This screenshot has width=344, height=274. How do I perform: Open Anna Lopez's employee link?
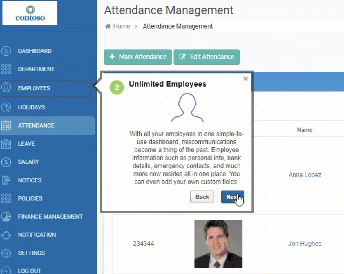click(x=305, y=175)
